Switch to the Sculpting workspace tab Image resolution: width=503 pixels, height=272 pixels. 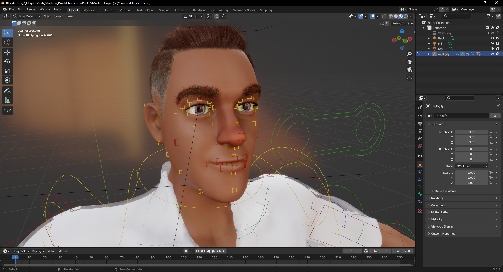coord(106,10)
